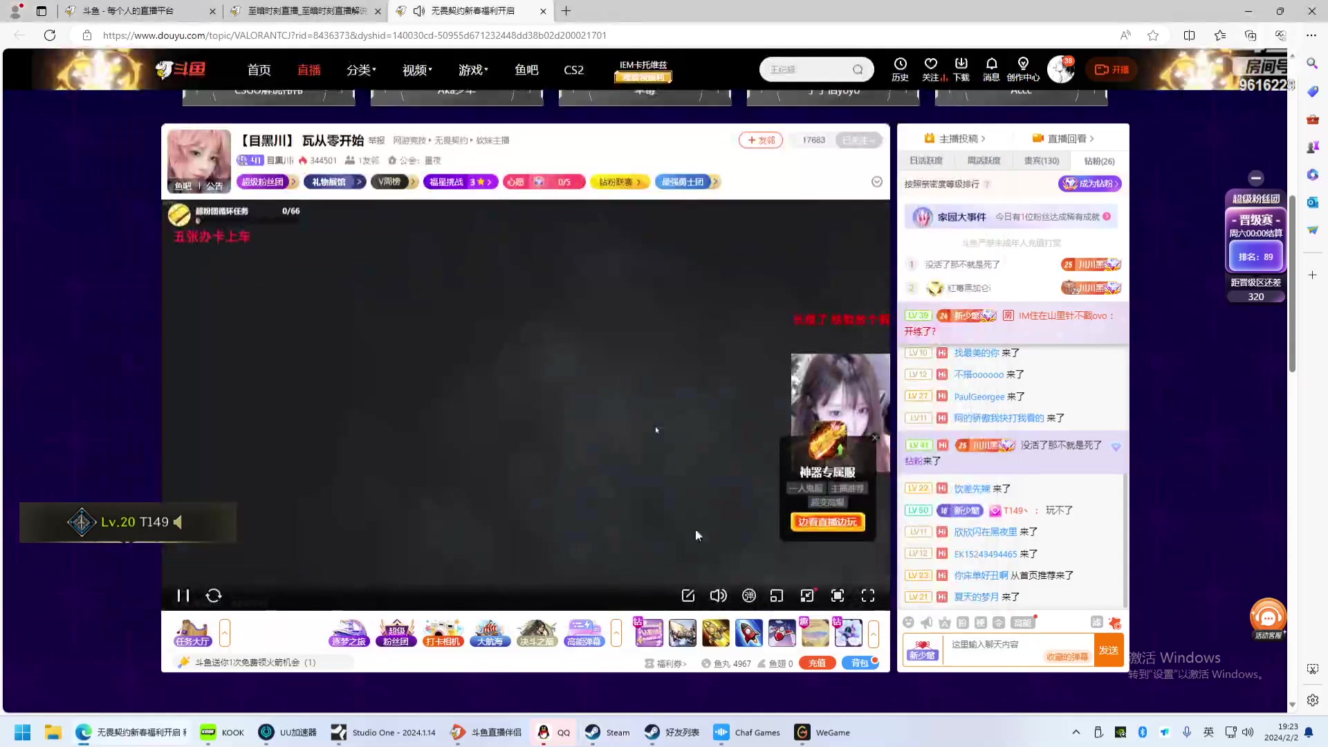Click the 开播 start streaming button

[1112, 70]
